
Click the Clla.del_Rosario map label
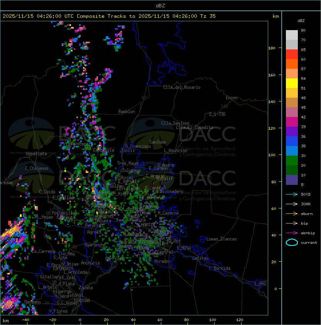pyautogui.click(x=182, y=87)
